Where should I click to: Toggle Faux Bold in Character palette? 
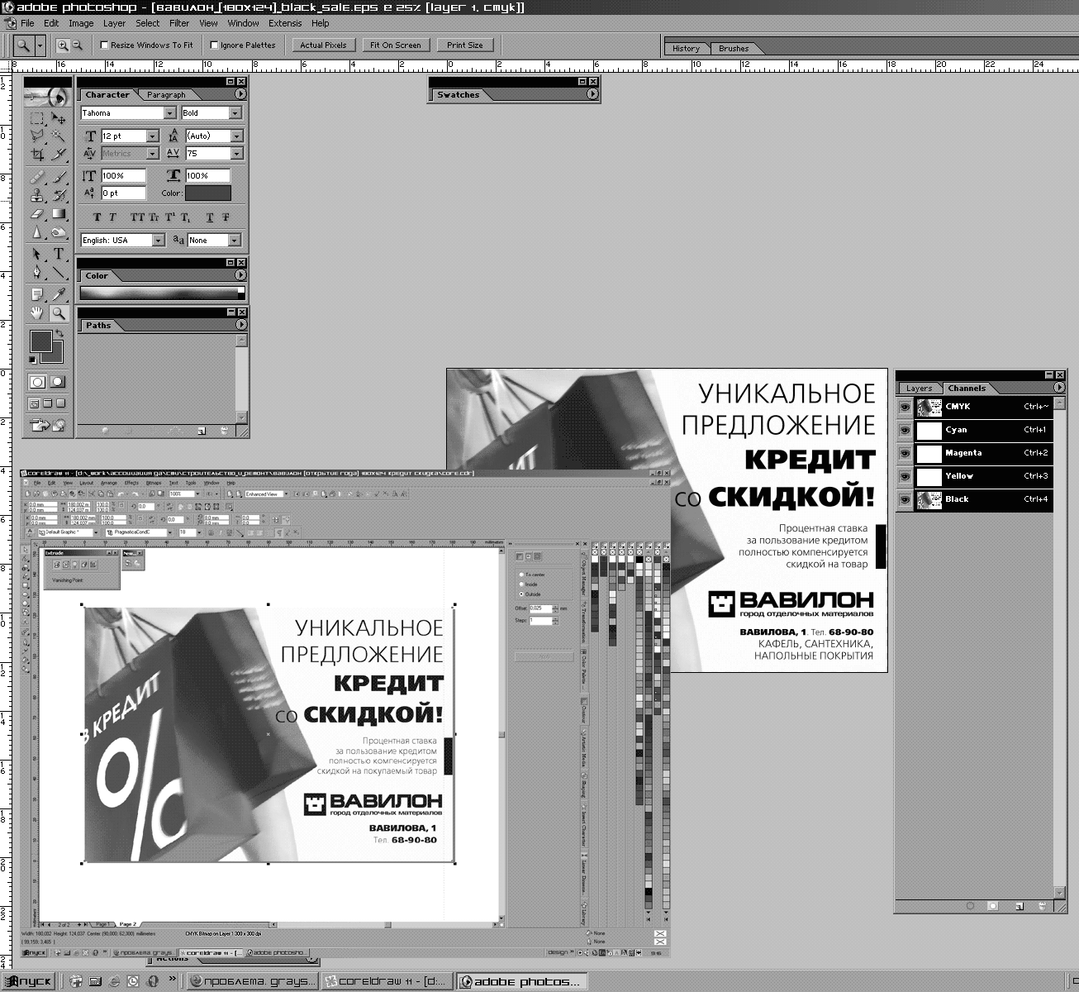[x=97, y=217]
